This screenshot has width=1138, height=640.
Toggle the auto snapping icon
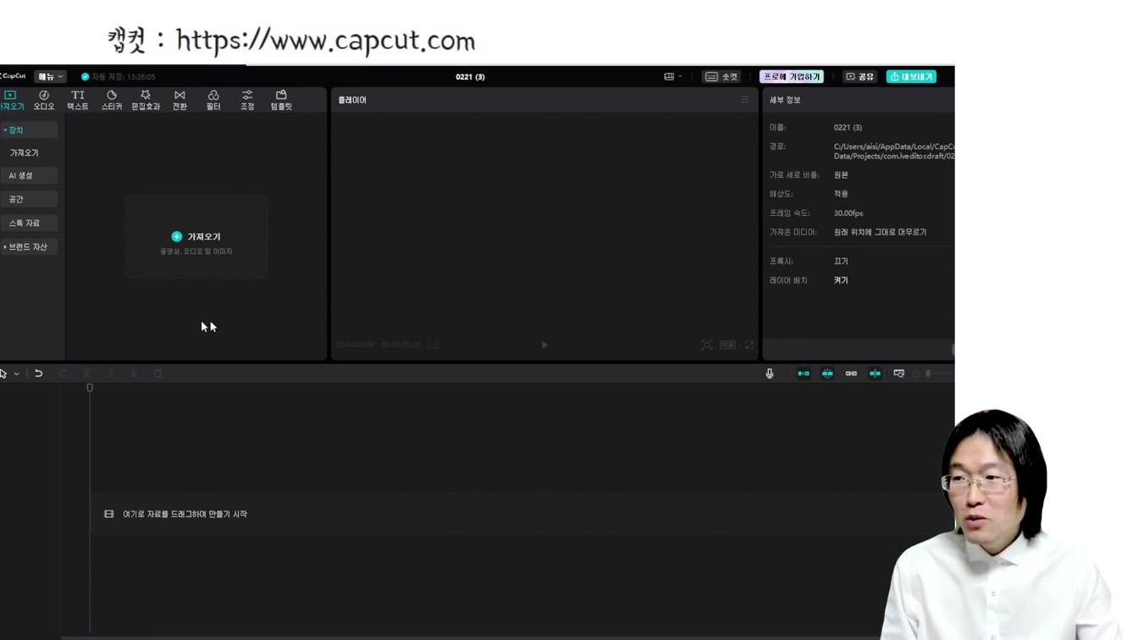(827, 373)
